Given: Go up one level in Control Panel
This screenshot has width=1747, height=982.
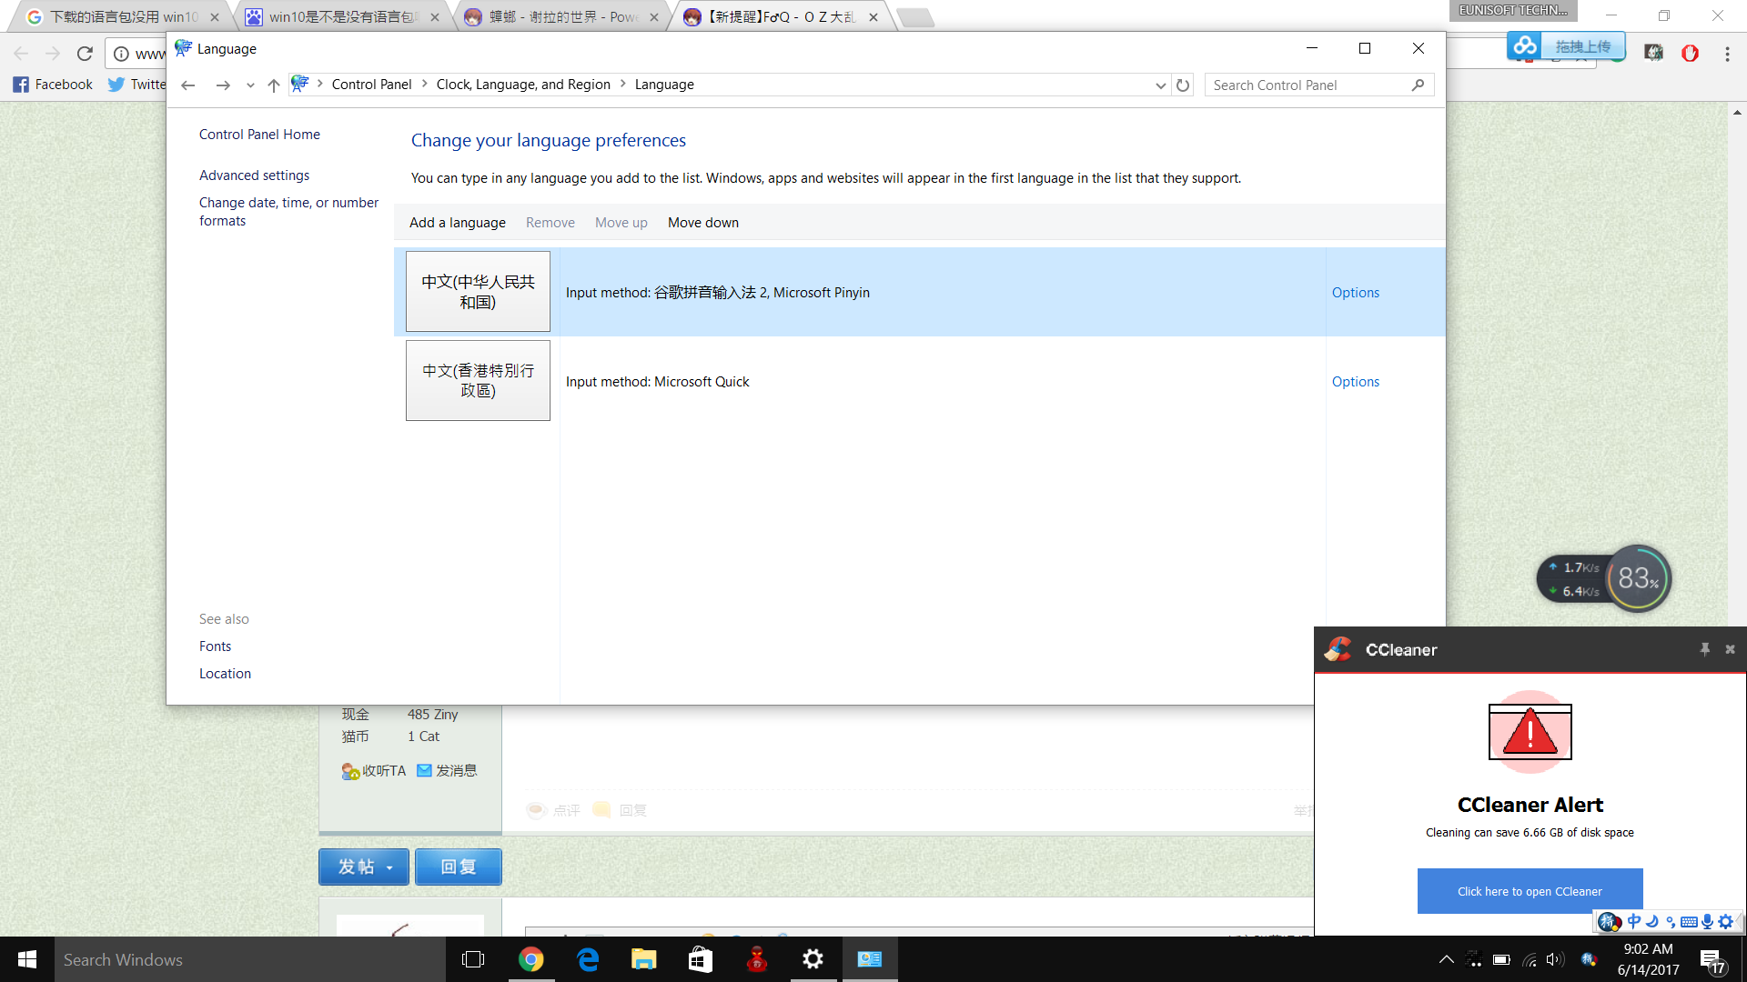Looking at the screenshot, I should point(274,85).
